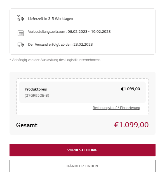Screen dimensions: 167x176
Task: Click the Lieferzeit in 3-5 Werktagen text
Action: [x=50, y=18]
